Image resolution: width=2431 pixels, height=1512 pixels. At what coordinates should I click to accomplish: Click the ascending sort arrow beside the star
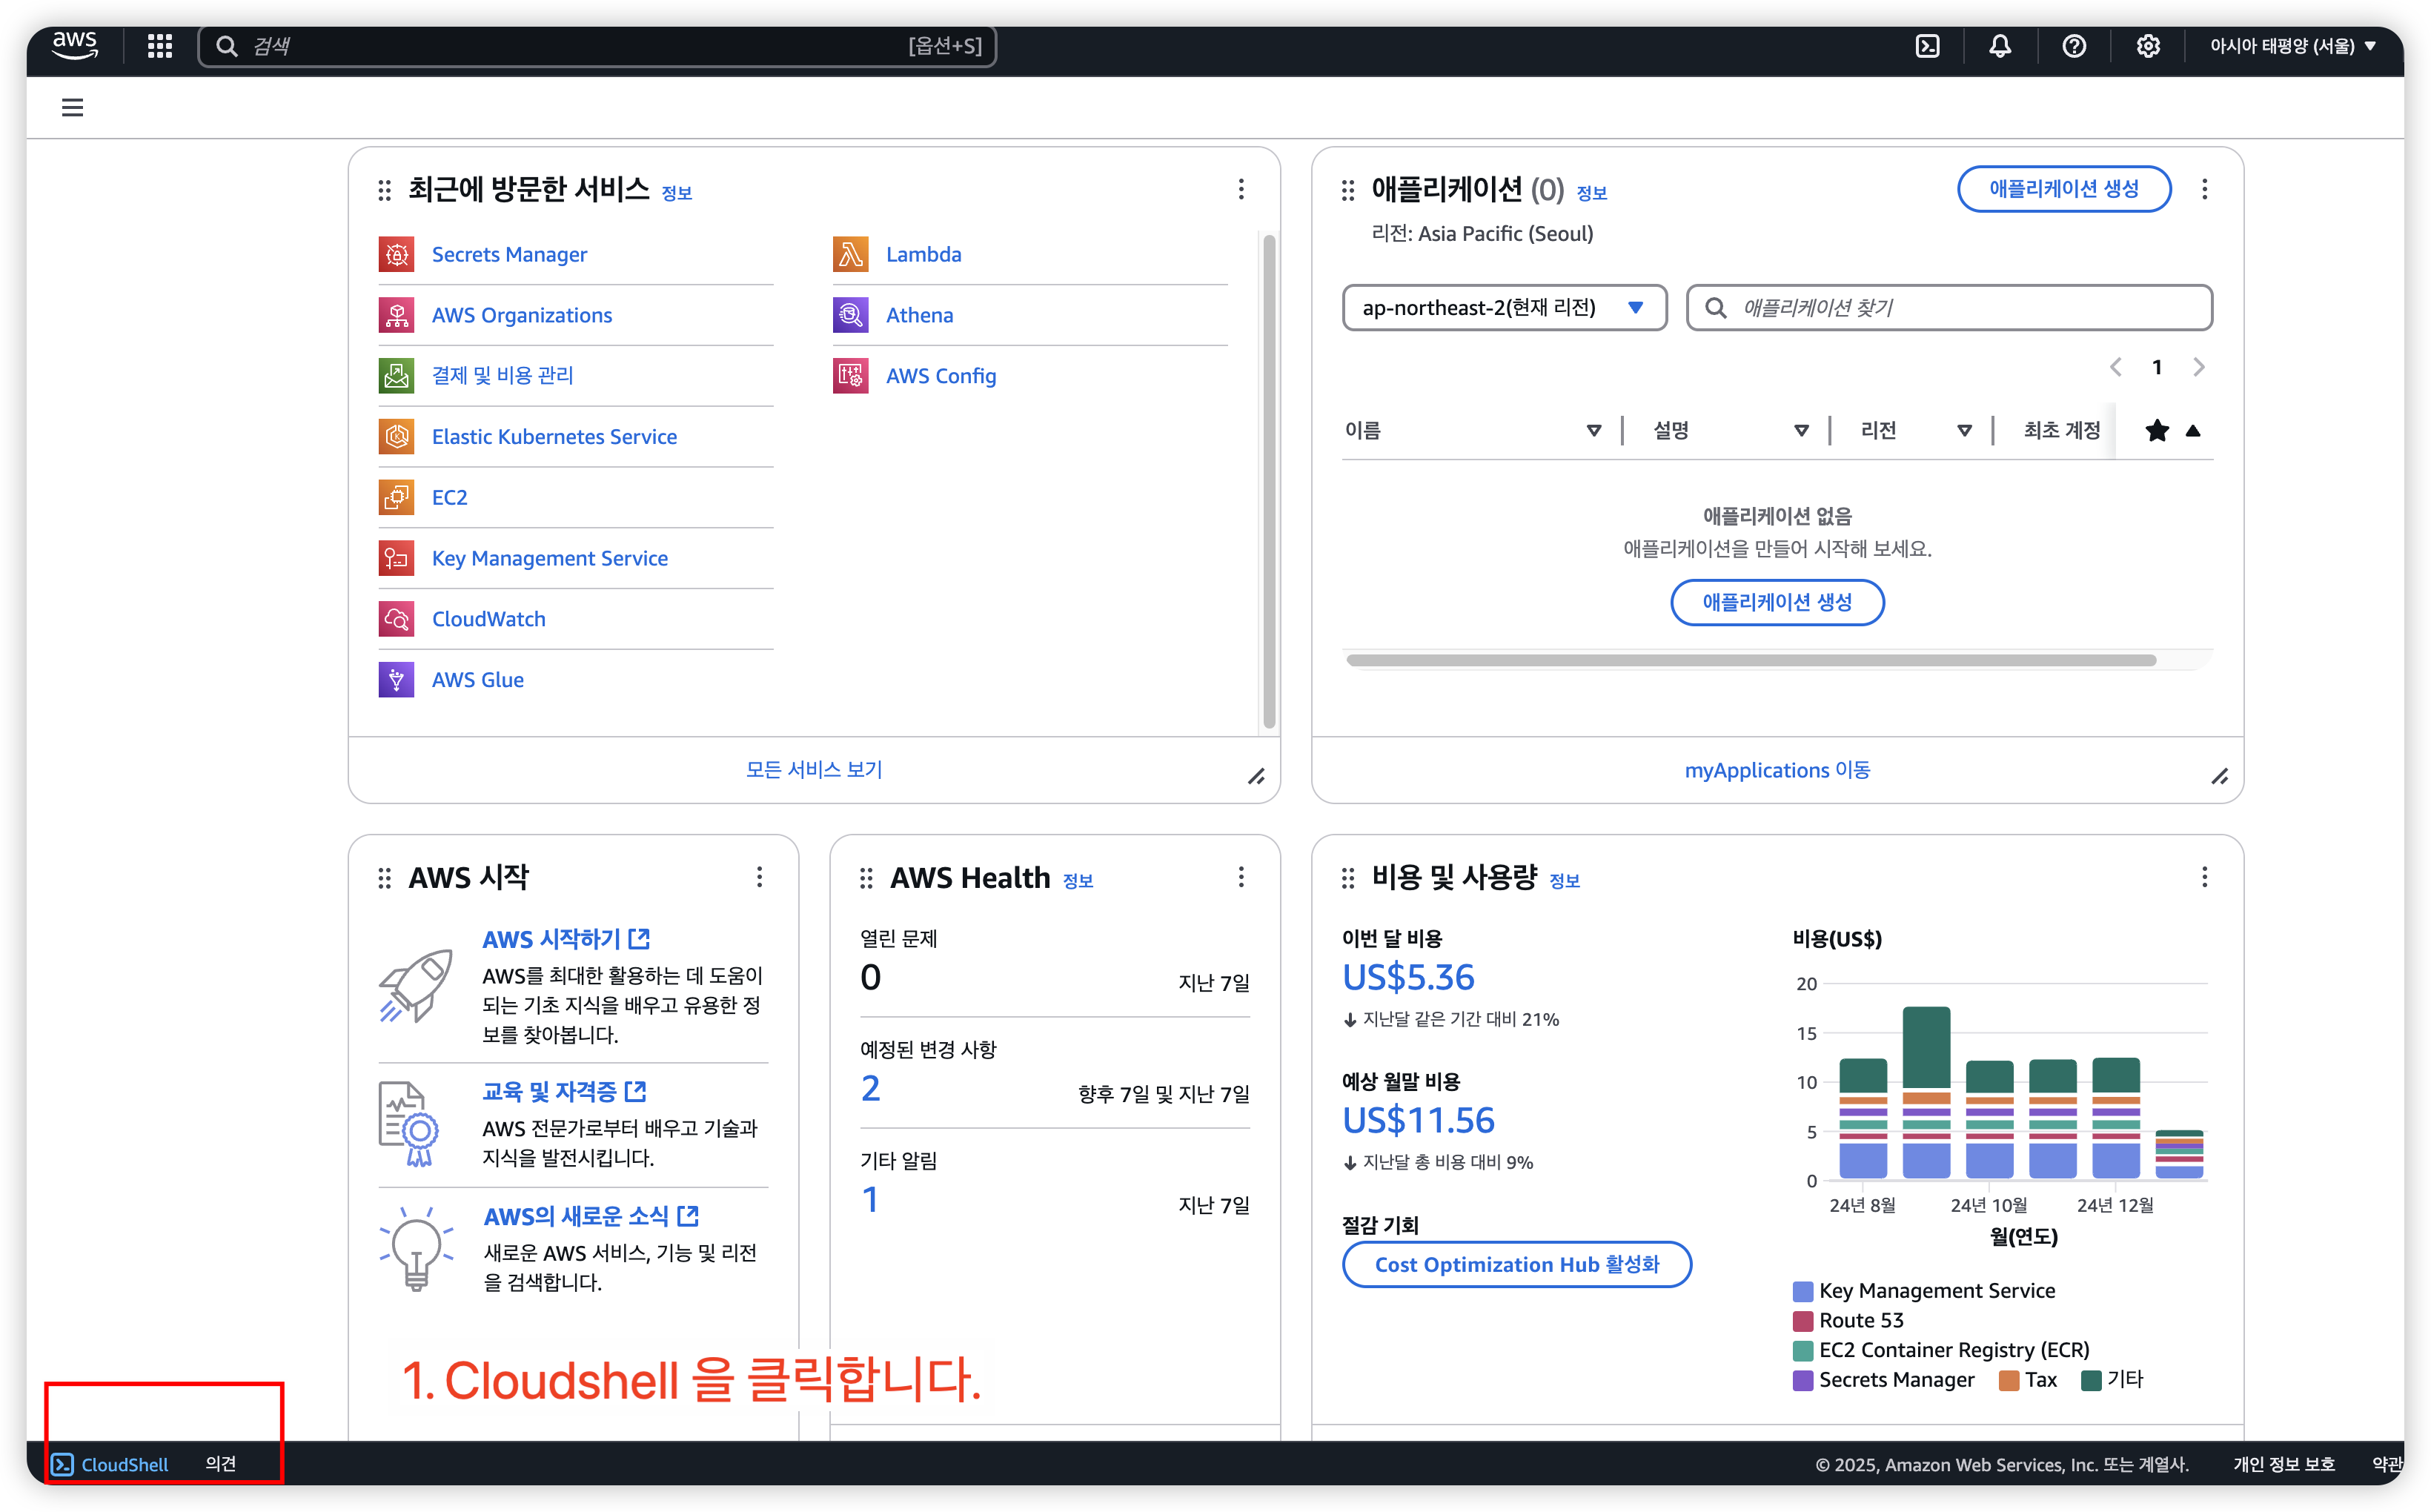click(x=2193, y=430)
